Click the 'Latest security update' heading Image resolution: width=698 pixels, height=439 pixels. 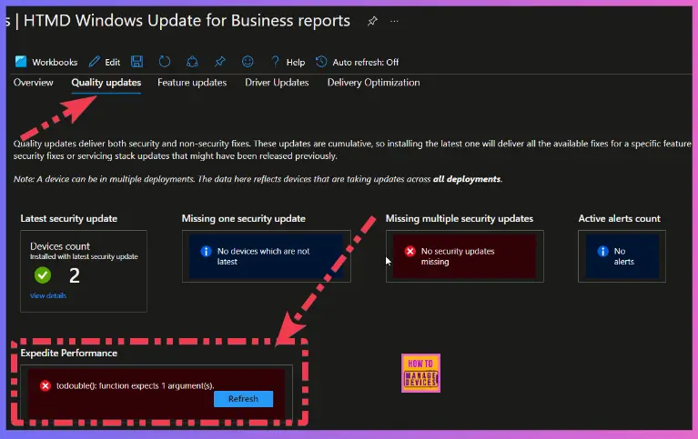click(69, 218)
